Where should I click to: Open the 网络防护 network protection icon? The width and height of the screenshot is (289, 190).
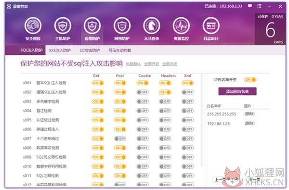[x=122, y=25]
